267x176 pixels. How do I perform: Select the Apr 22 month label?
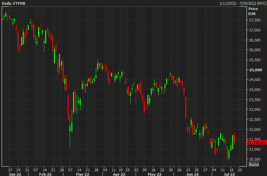(x=118, y=174)
